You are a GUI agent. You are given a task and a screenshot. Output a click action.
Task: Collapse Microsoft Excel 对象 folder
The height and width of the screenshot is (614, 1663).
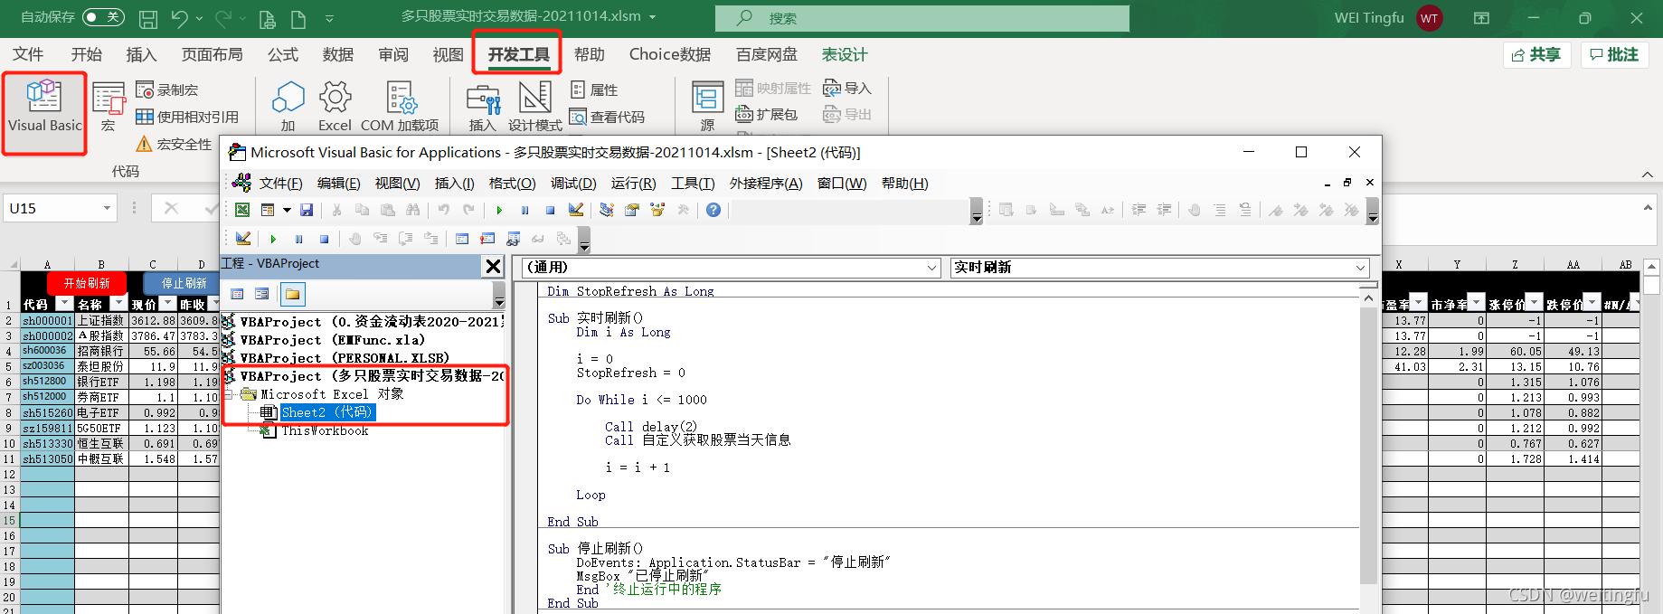coord(229,394)
